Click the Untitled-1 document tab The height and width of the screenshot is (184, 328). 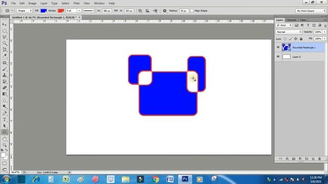point(44,17)
